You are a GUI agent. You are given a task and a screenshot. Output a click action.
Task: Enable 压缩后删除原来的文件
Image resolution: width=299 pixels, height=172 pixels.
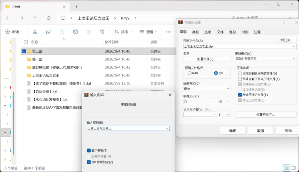240,74
